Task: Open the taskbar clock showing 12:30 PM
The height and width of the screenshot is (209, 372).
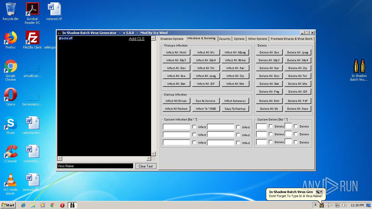Action: pos(357,205)
